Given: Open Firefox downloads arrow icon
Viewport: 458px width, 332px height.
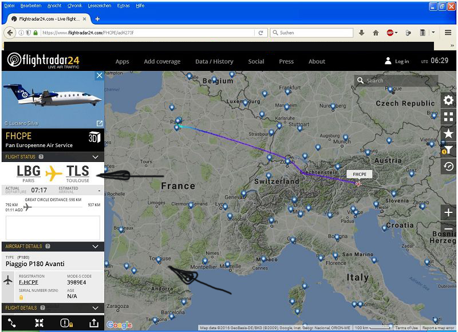Looking at the screenshot, I should click(362, 33).
